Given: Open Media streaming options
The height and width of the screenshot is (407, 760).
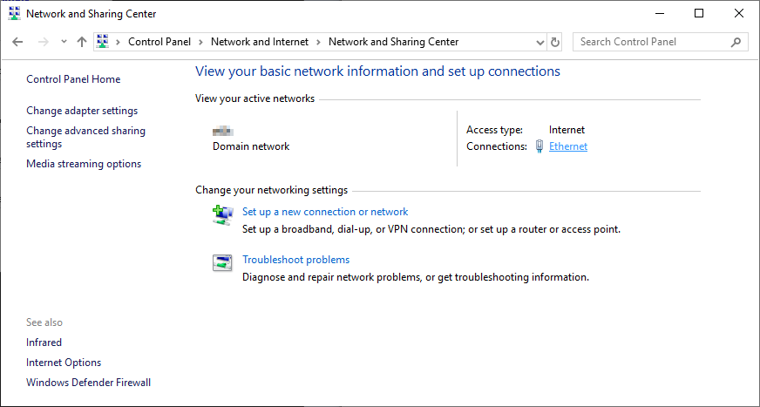Looking at the screenshot, I should click(x=84, y=164).
